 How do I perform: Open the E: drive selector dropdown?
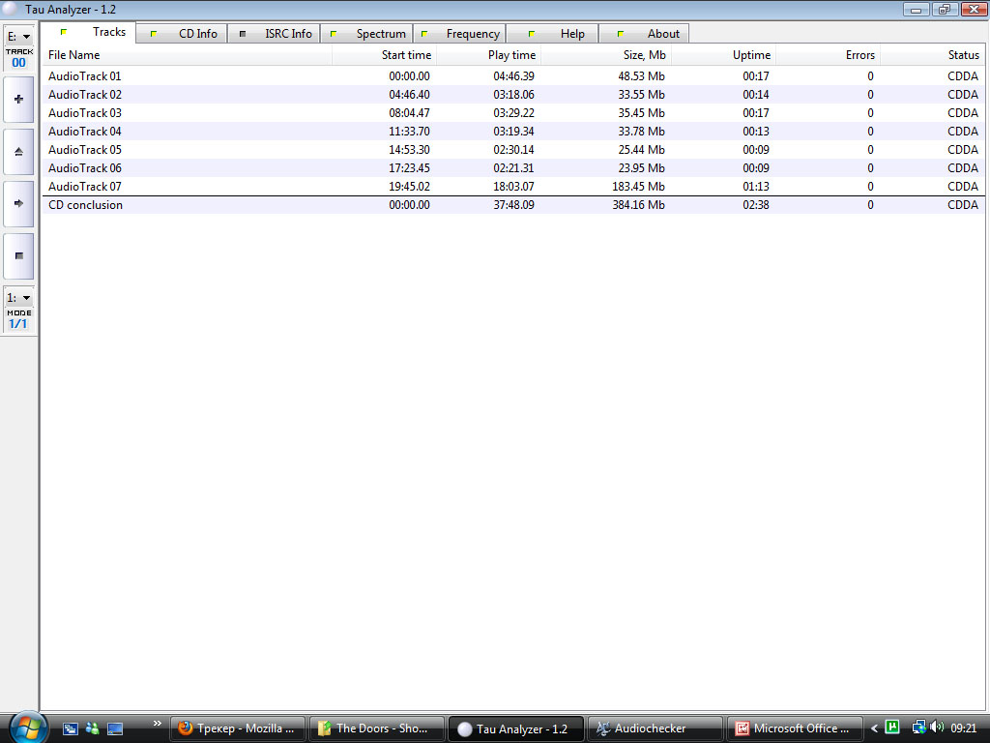[x=18, y=37]
